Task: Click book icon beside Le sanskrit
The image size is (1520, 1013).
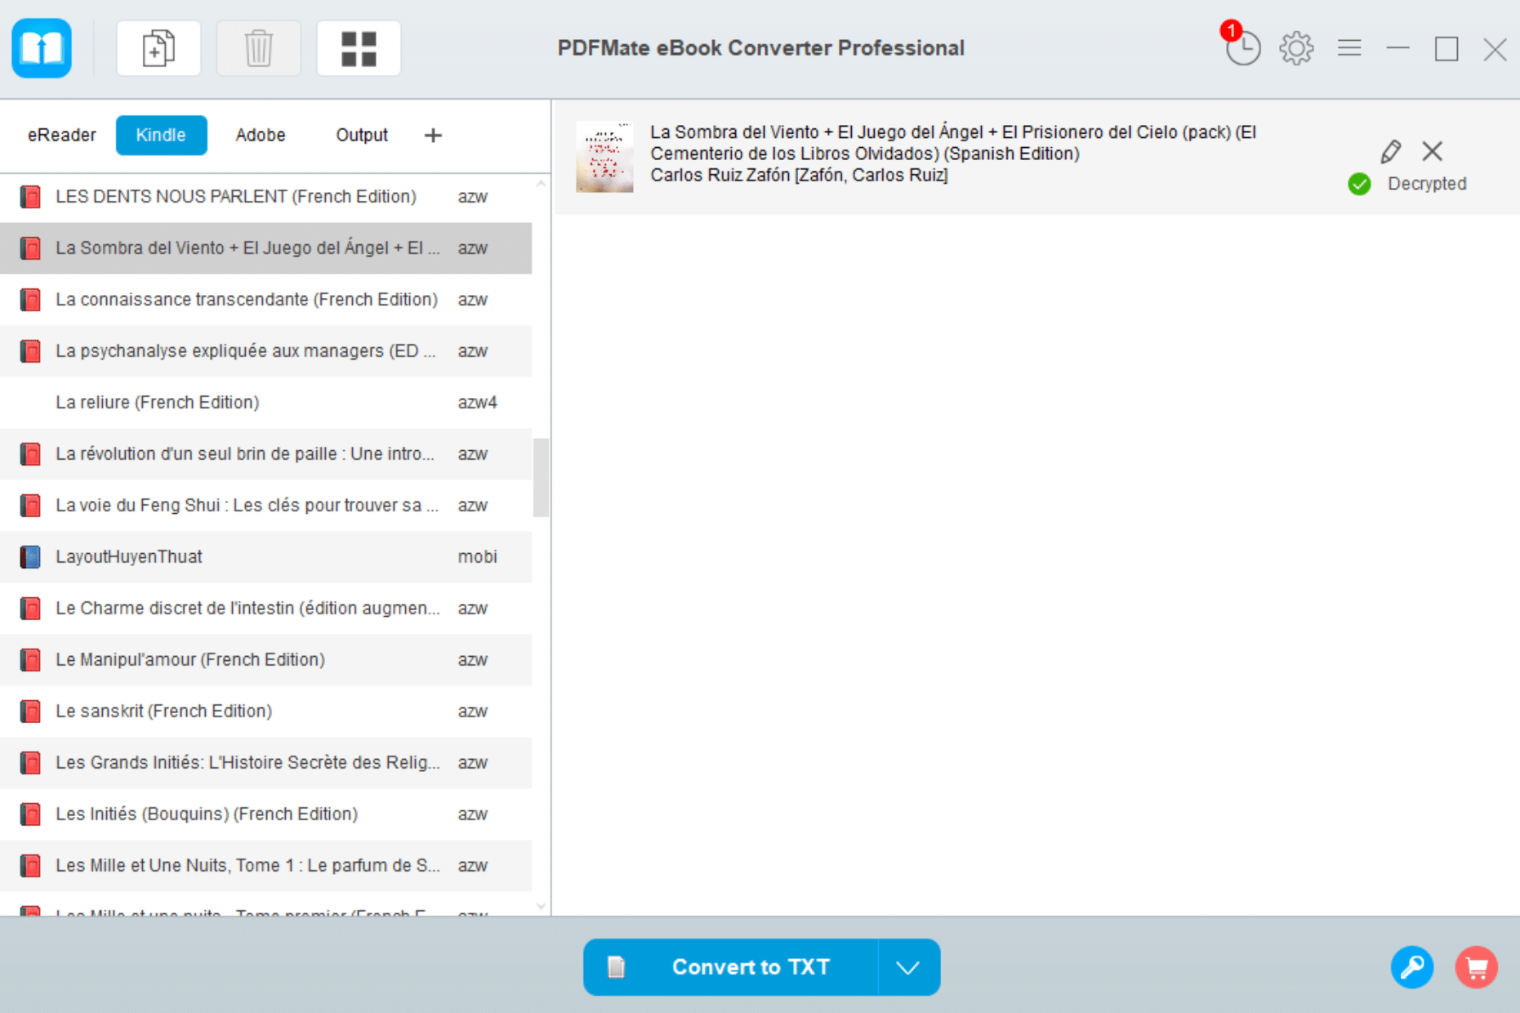Action: pyautogui.click(x=30, y=712)
